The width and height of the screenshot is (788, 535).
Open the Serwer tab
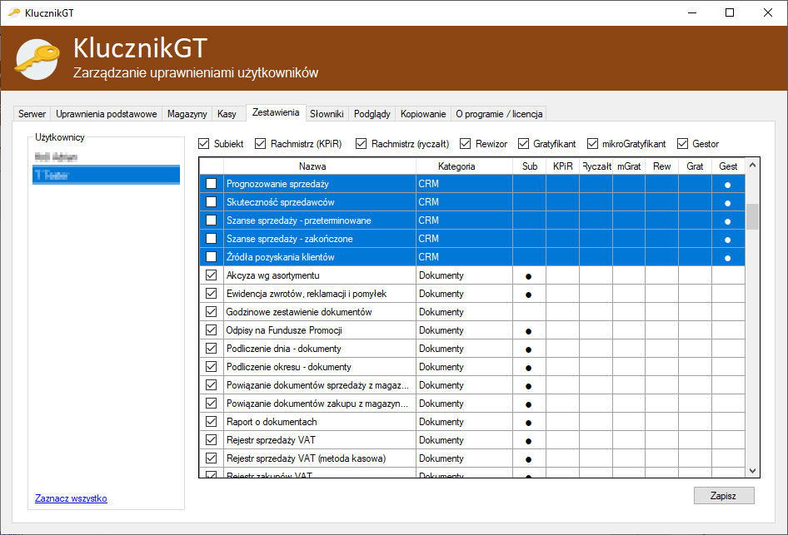tap(32, 114)
